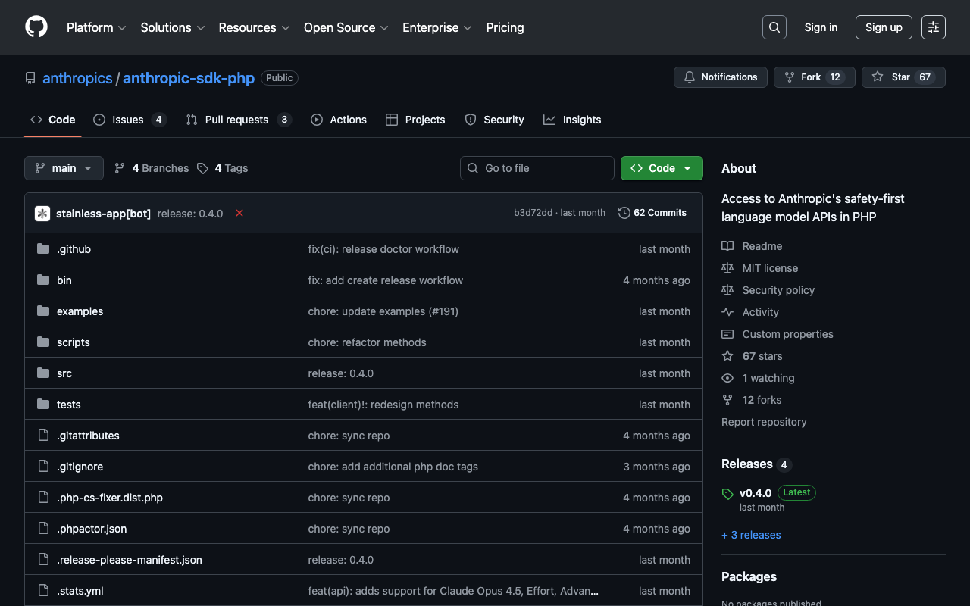Fork the repository
The height and width of the screenshot is (606, 970).
click(x=814, y=77)
